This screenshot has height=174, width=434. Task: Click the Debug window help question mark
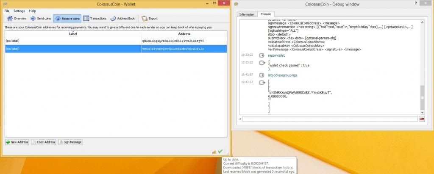[x=415, y=3]
